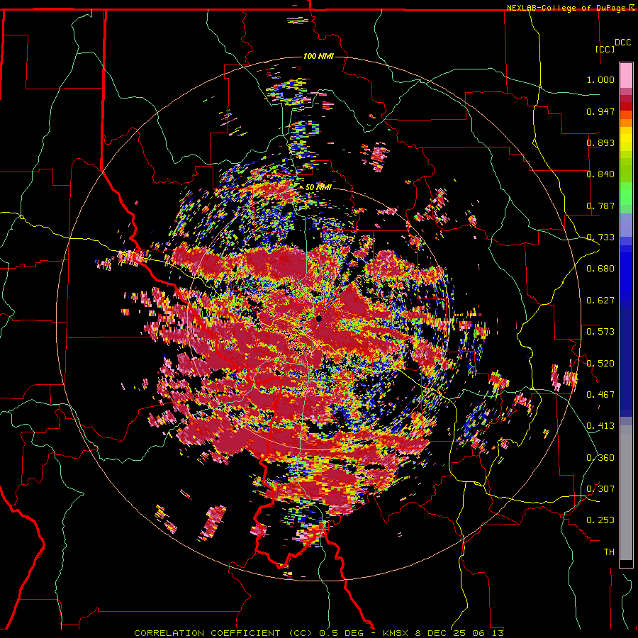This screenshot has height=638, width=638.
Task: Click the 0.467 legend value
Action: tap(600, 395)
